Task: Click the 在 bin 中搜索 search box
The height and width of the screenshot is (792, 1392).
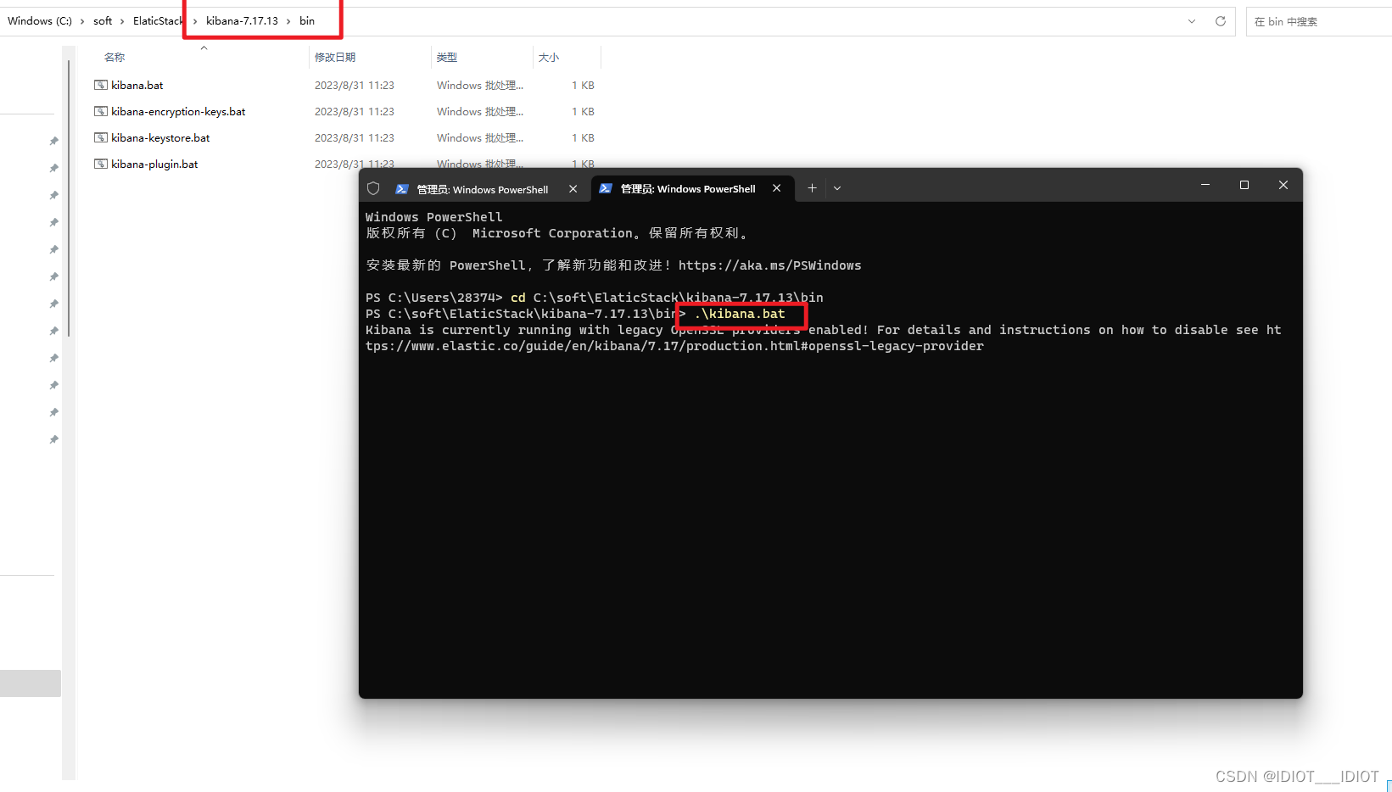Action: point(1319,22)
